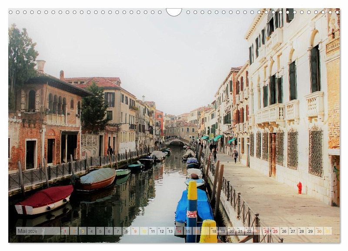Viewport: 348px width, 251px height.
Task: Click day 7 on the date strip
Action: point(117,231)
